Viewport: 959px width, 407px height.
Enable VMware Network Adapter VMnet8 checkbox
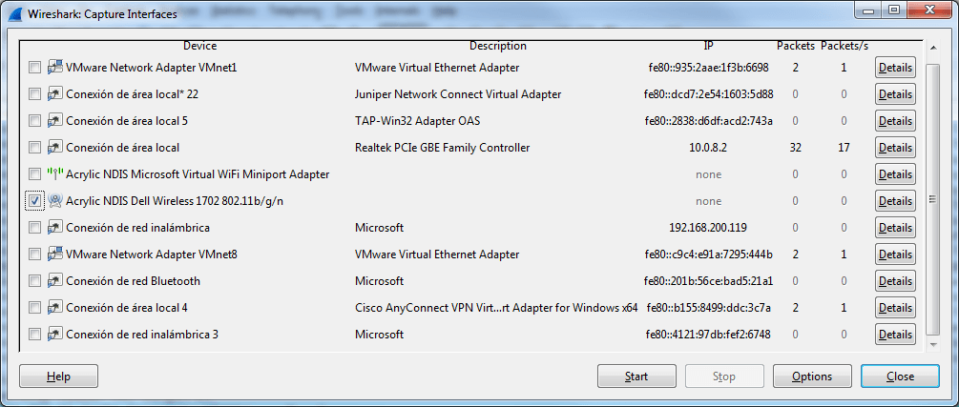pyautogui.click(x=35, y=254)
